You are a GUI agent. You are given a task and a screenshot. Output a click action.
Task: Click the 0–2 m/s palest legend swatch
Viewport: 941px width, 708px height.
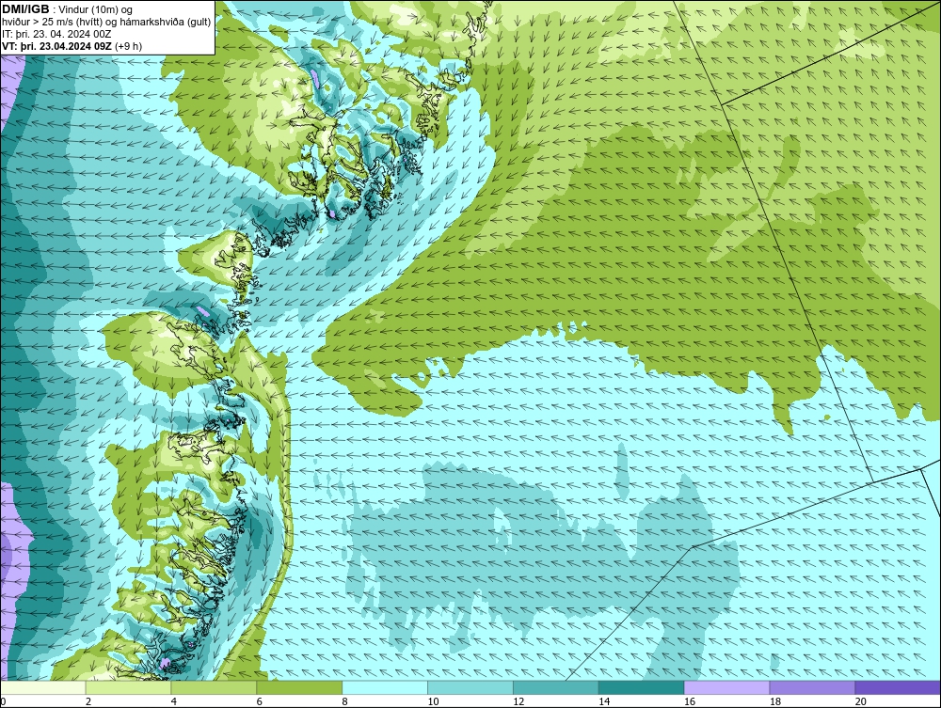pyautogui.click(x=43, y=687)
